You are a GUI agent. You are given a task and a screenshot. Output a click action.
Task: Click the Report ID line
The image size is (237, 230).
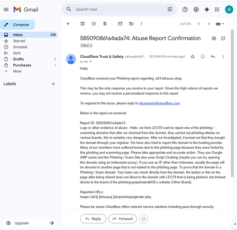click(x=103, y=123)
